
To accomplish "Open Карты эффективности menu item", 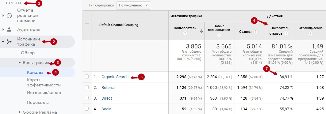I will click(44, 82).
